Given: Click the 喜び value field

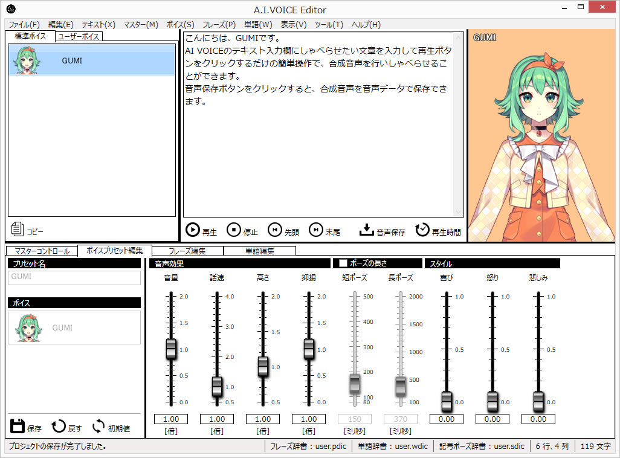Looking at the screenshot, I should pos(446,419).
